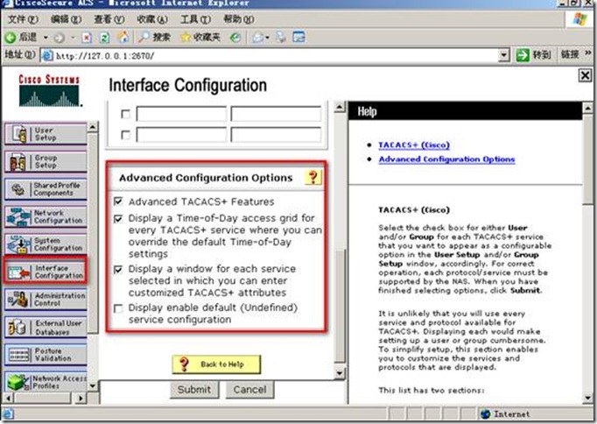Viewport: 597px width, 424px height.
Task: Open the Advanced Configuration Options help link
Action: 446,159
